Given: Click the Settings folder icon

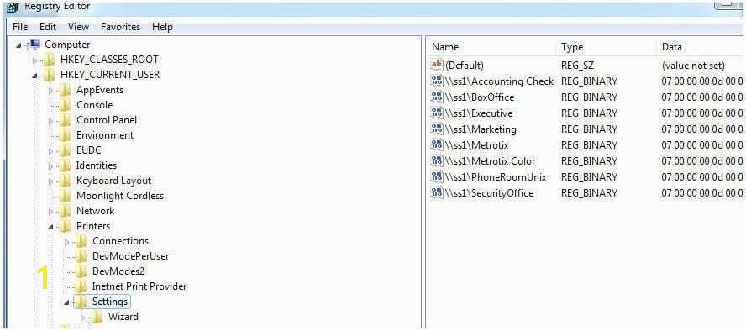Looking at the screenshot, I should (81, 302).
